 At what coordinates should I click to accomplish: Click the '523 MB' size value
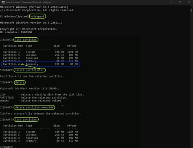(59, 64)
